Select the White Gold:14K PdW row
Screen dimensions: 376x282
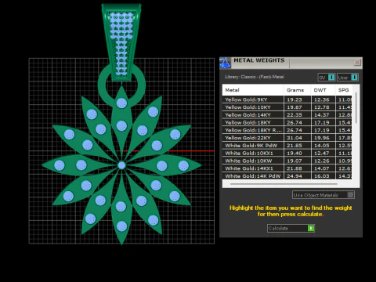tap(287, 176)
